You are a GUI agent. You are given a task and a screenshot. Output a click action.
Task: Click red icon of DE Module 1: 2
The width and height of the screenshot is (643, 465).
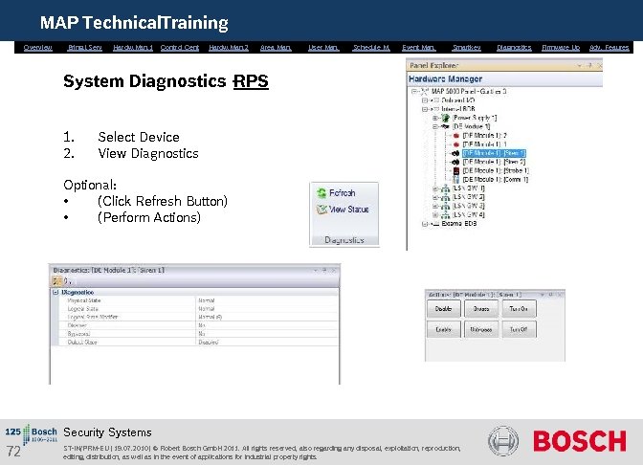(456, 135)
